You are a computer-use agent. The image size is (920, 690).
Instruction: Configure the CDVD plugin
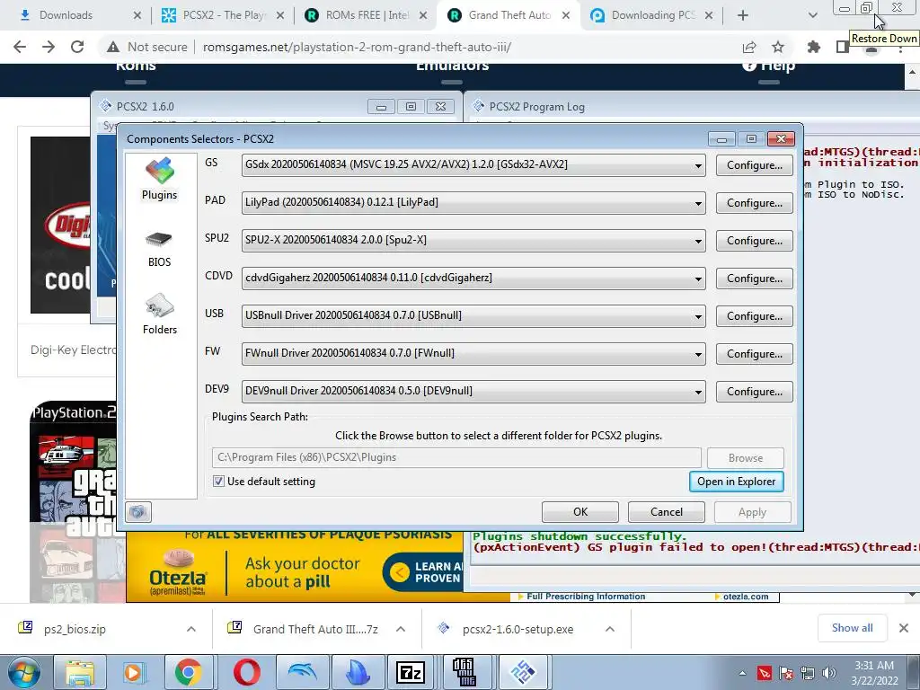point(754,279)
